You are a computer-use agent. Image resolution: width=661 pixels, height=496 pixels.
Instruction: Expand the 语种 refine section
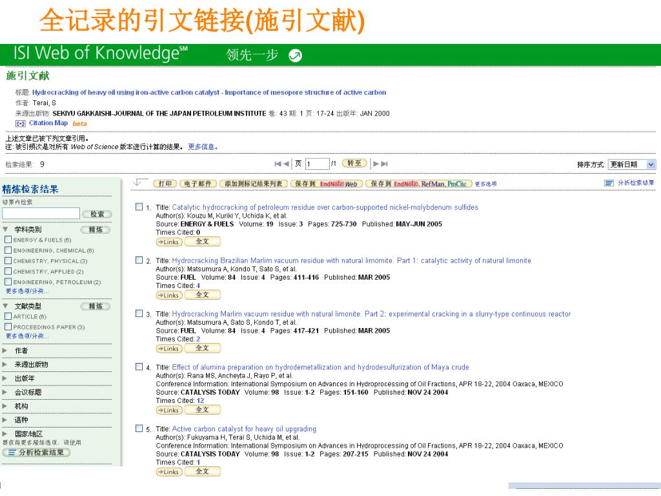point(5,420)
